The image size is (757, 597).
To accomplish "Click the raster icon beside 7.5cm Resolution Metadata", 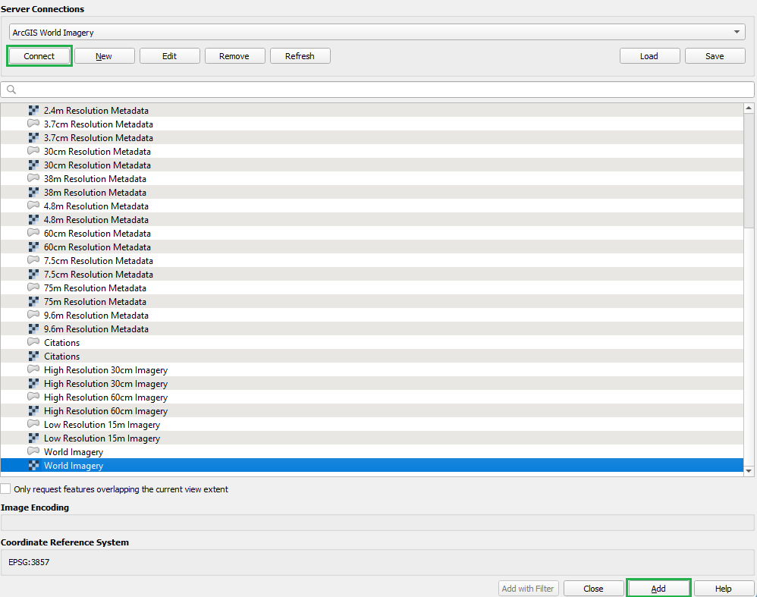I will pyautogui.click(x=33, y=274).
